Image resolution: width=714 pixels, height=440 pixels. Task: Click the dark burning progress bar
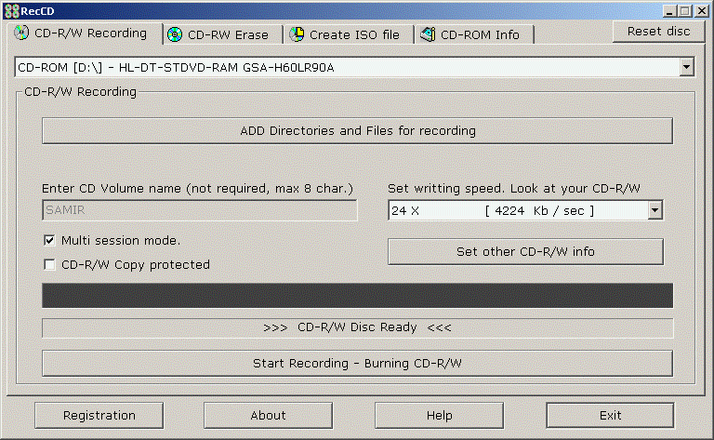[357, 296]
